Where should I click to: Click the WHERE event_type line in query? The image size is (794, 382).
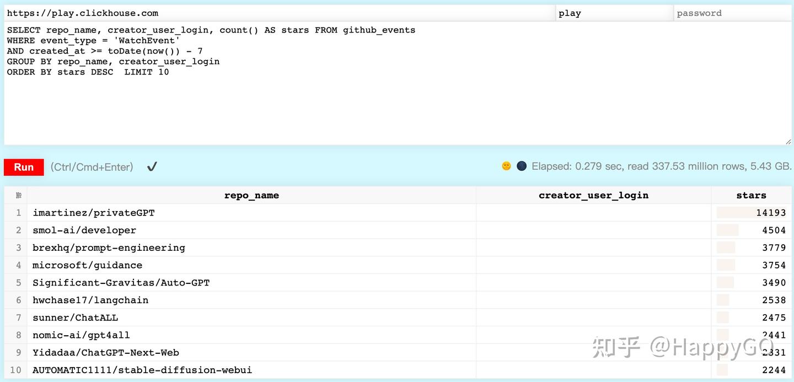click(94, 40)
